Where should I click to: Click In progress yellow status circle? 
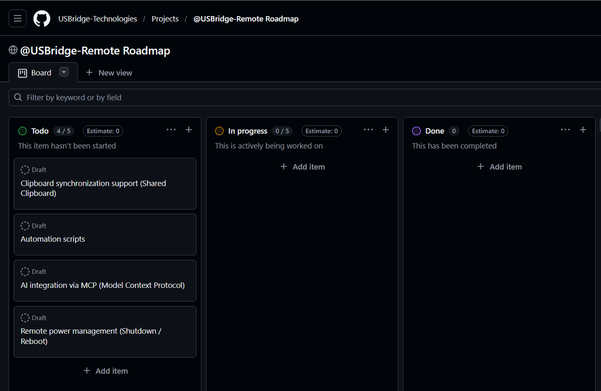click(219, 131)
